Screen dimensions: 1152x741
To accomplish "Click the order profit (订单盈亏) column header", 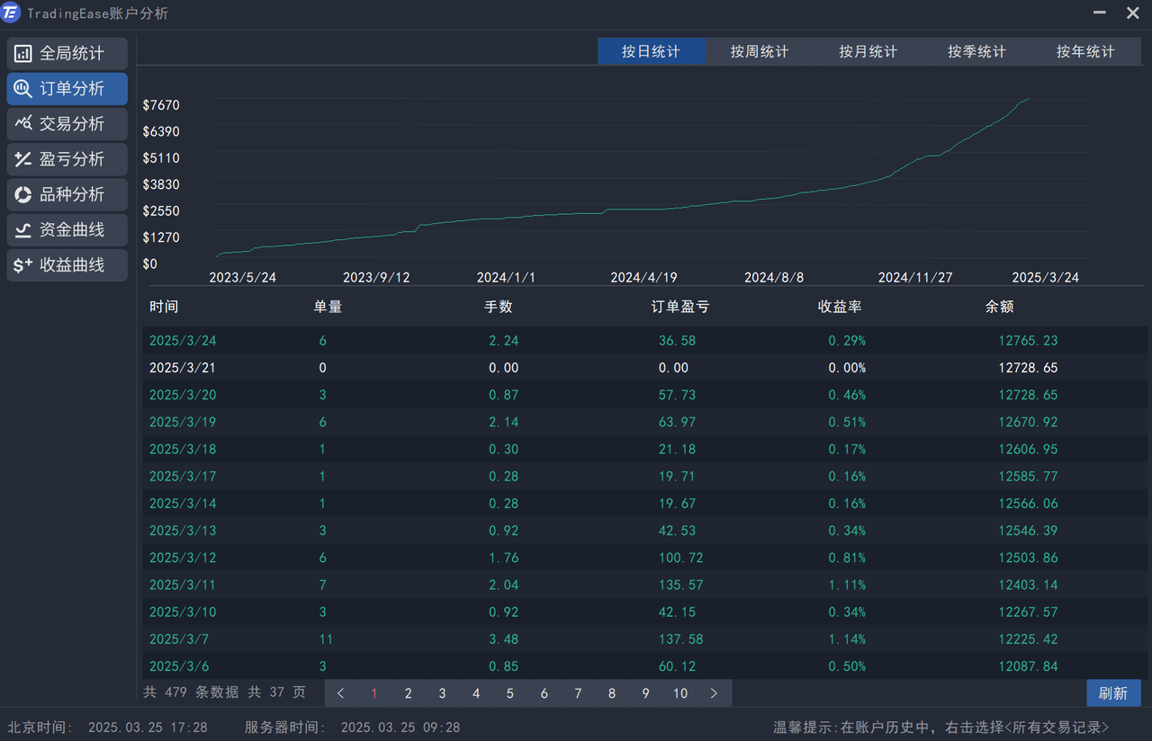I will 679,307.
